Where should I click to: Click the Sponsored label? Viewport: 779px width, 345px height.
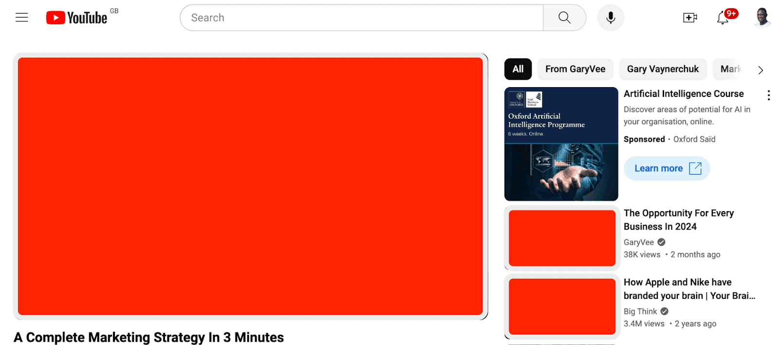[644, 139]
